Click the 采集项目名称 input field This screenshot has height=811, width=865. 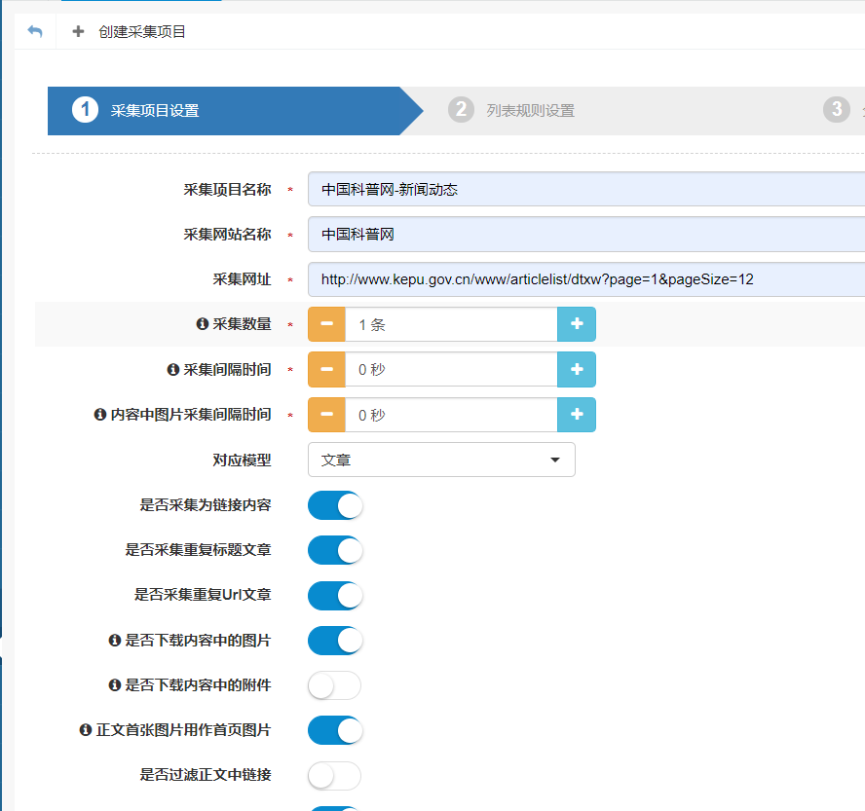[584, 190]
